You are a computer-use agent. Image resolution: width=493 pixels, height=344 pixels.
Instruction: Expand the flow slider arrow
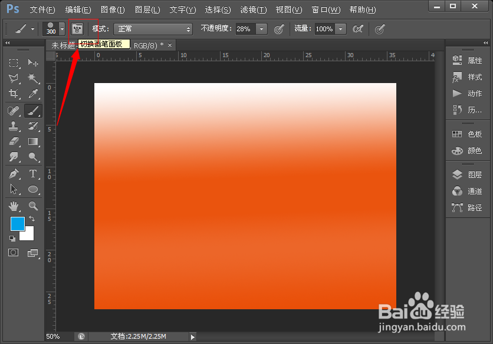[x=340, y=29]
